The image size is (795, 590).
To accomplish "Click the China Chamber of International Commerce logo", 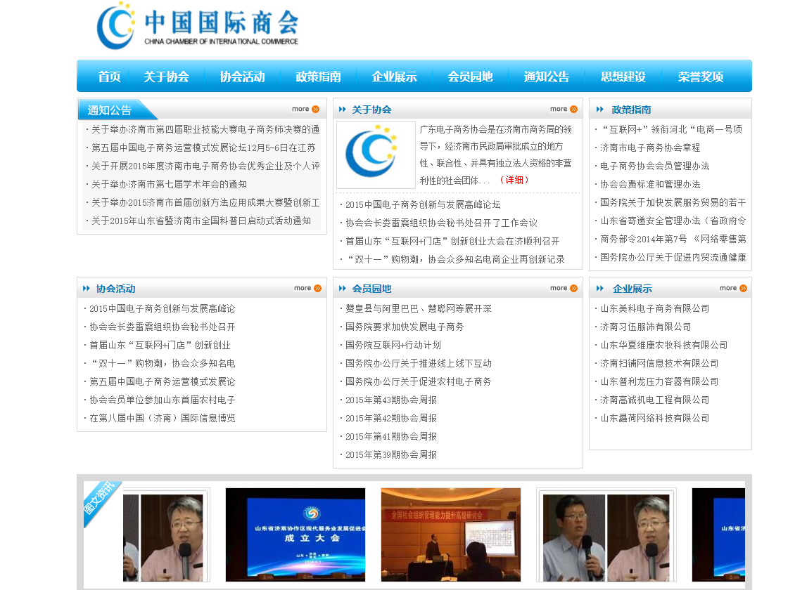I will coord(198,26).
